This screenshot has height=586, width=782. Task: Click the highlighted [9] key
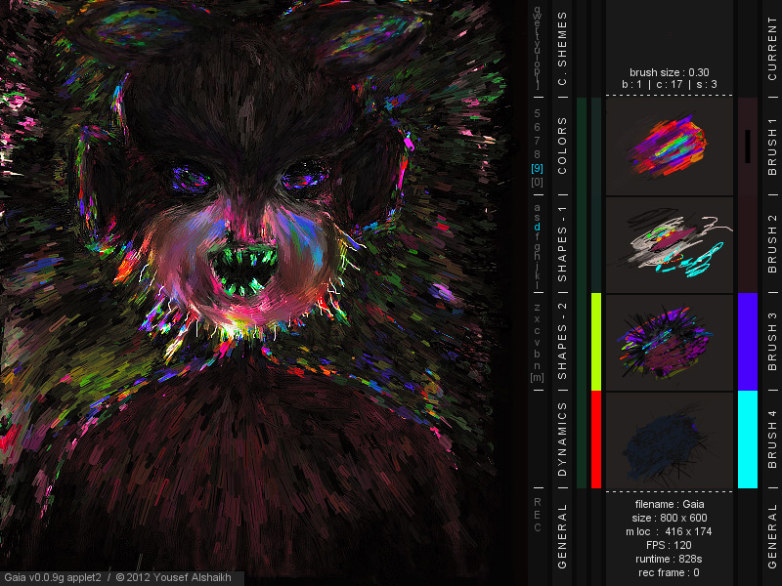pos(537,168)
